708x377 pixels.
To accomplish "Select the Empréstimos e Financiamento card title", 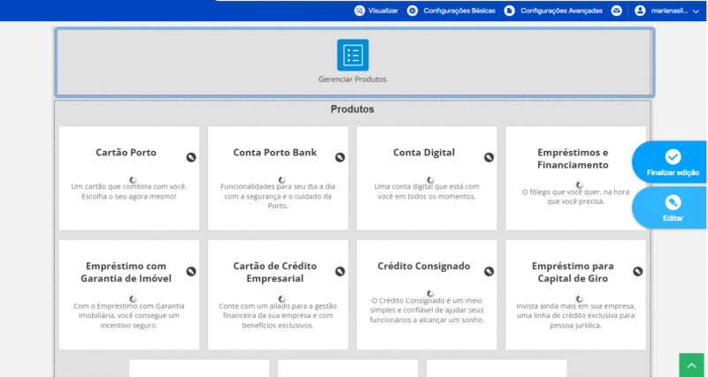I will click(573, 159).
